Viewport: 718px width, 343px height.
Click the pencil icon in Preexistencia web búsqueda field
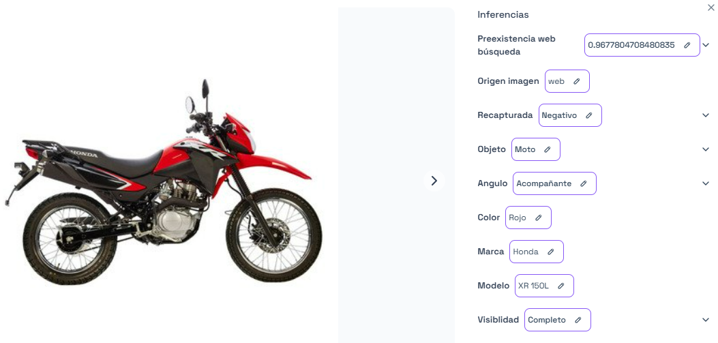[x=687, y=45]
